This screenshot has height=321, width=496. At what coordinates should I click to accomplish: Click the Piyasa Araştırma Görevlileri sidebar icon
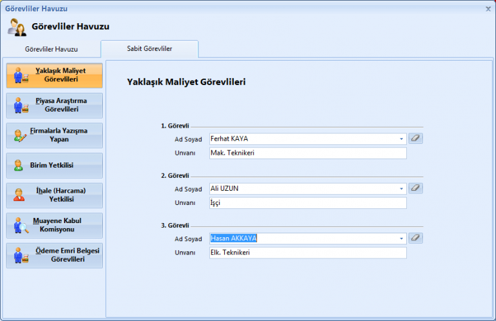click(21, 105)
